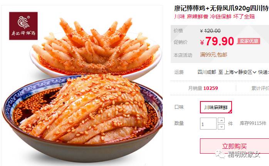Click the 卖家优惠 seller discount tag
Screen dimensions: 269x166
pyautogui.click(x=249, y=41)
